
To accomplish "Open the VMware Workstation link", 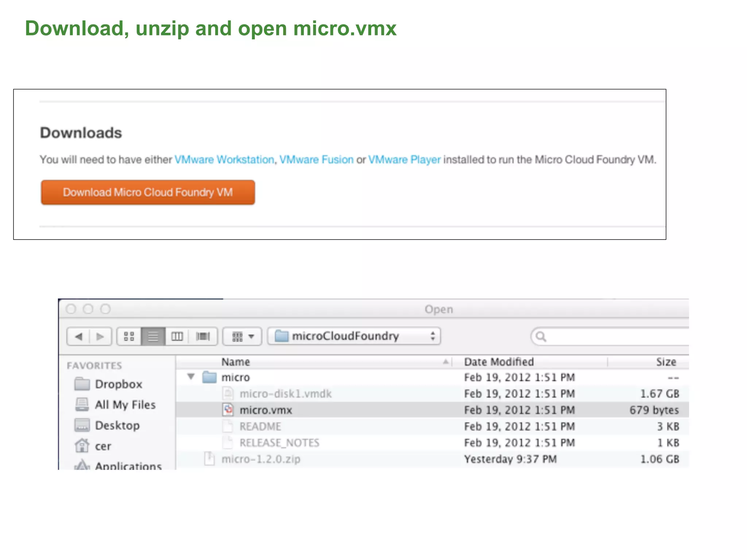I will pos(224,160).
